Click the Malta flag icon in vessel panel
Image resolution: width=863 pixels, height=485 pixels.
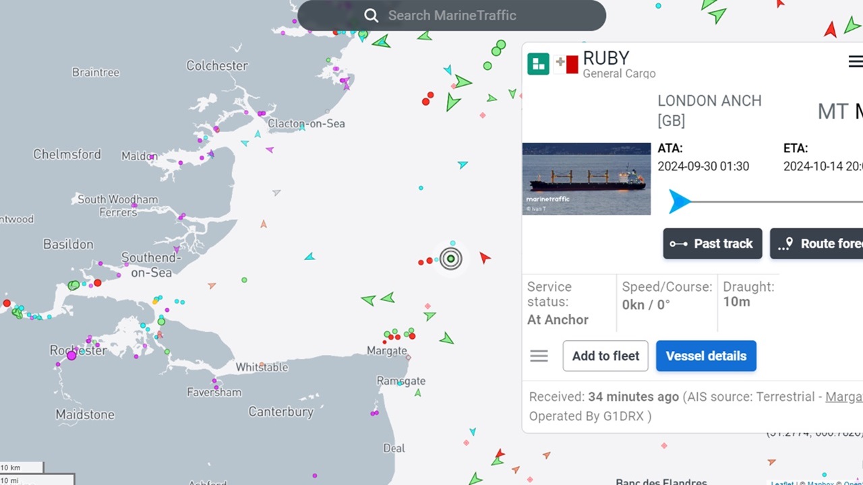[566, 65]
